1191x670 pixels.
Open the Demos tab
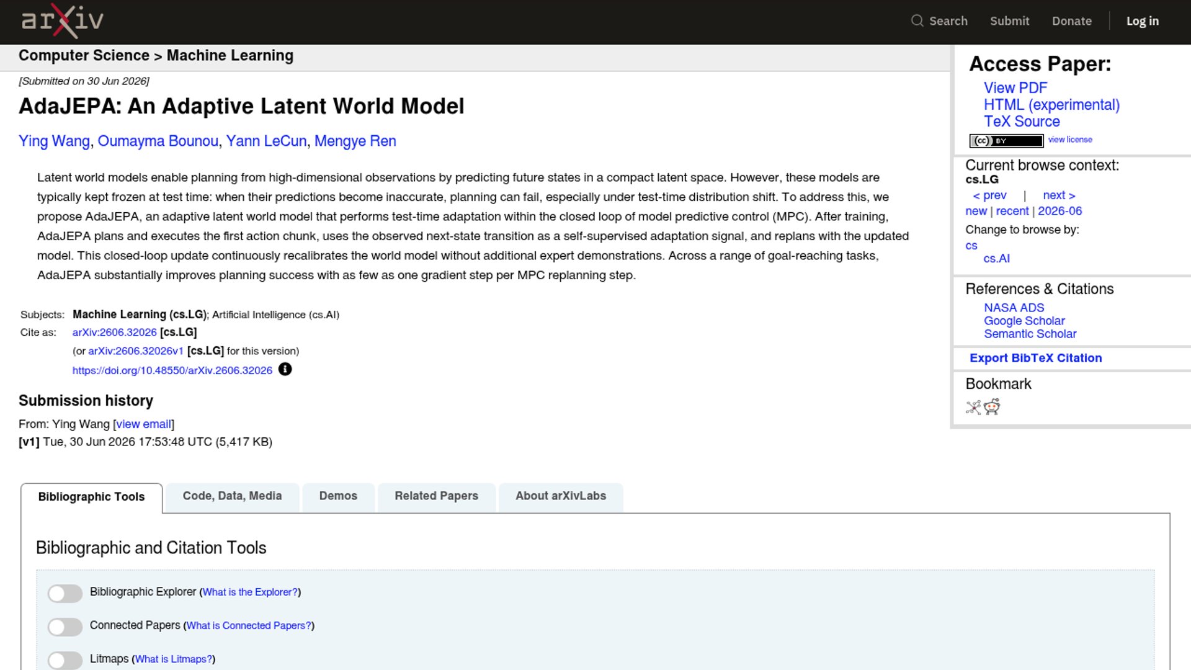[x=338, y=496]
